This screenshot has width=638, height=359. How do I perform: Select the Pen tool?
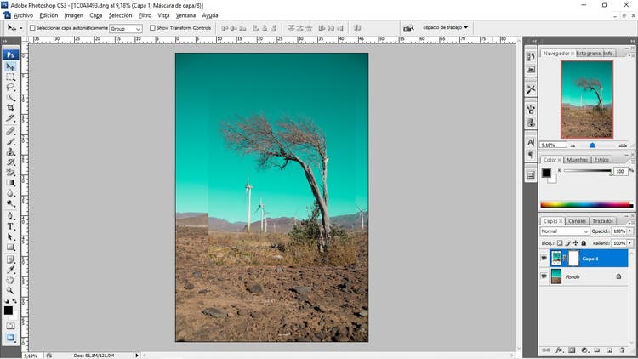pyautogui.click(x=10, y=216)
